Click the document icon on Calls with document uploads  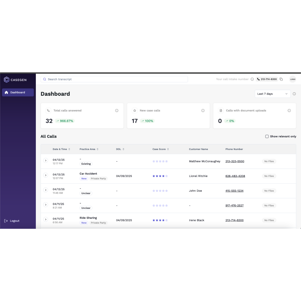221,110
